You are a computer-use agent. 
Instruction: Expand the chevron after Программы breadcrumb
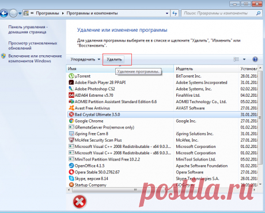coord(63,13)
